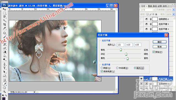The width and height of the screenshot is (176, 100).
Task: Select the Blur tool
Action: 4,55
